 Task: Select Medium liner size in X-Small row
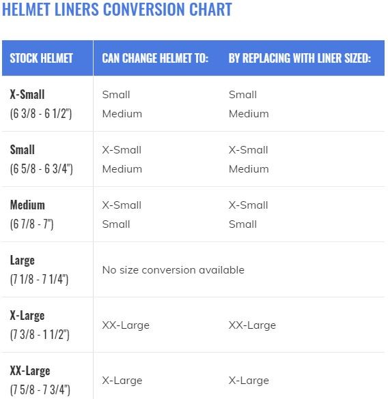pyautogui.click(x=249, y=113)
